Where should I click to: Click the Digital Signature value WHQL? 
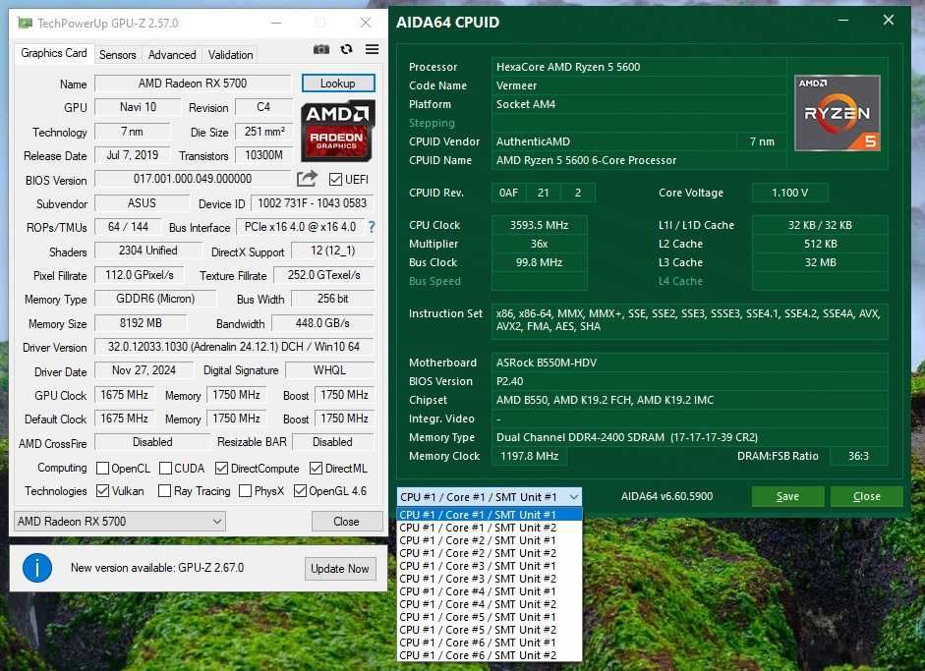[x=329, y=370]
